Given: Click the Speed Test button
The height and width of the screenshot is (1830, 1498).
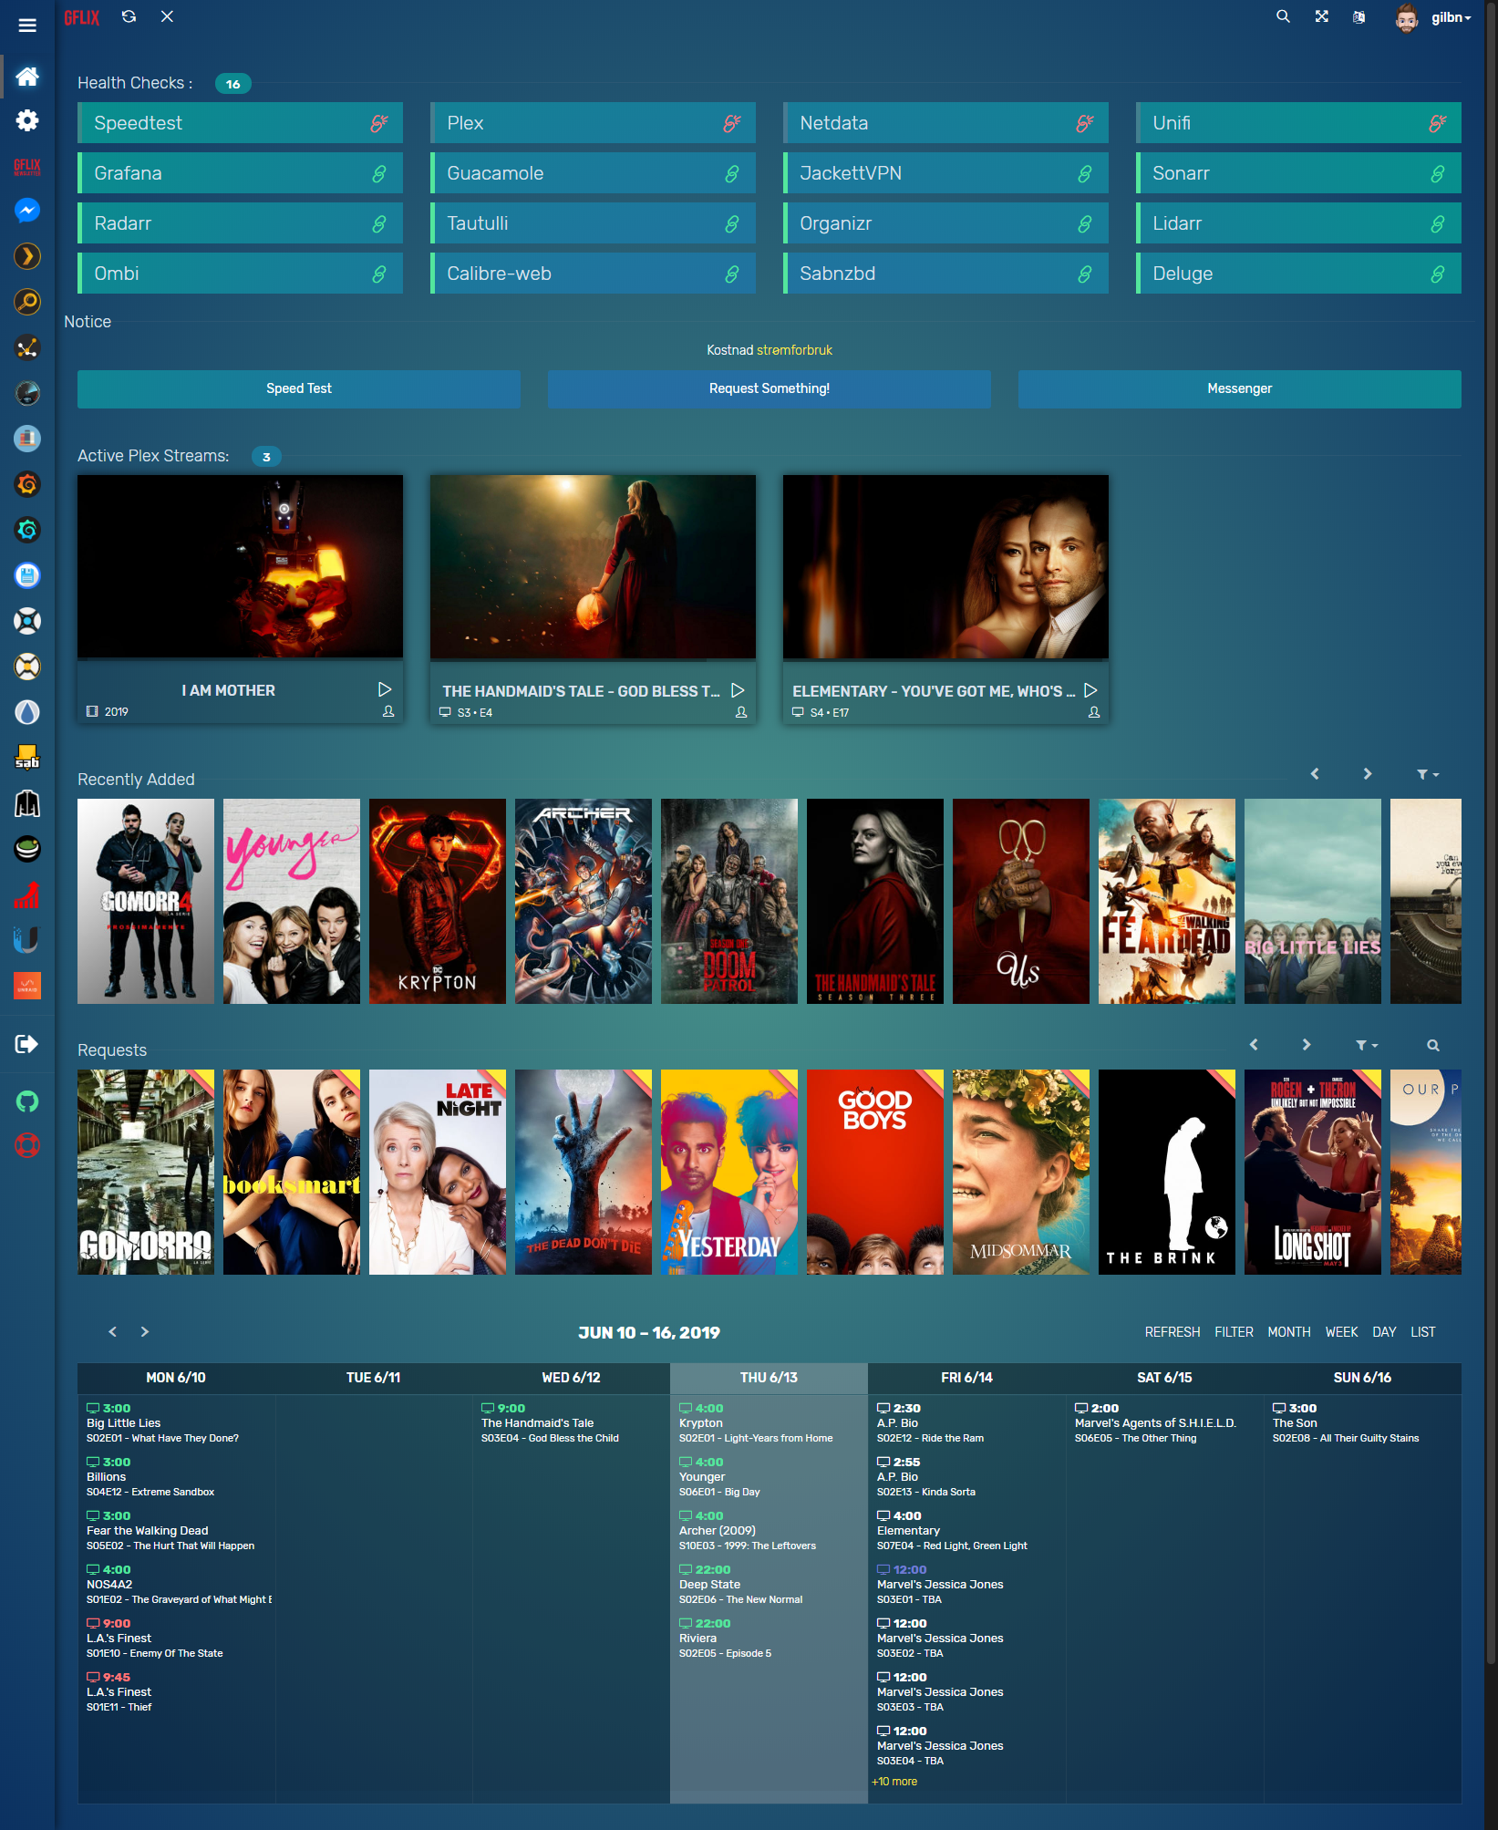Looking at the screenshot, I should click(x=298, y=388).
